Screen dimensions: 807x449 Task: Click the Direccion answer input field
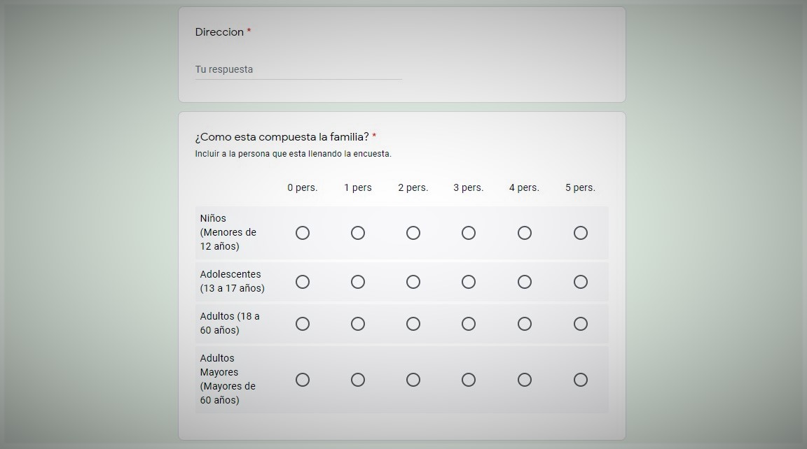tap(298, 70)
